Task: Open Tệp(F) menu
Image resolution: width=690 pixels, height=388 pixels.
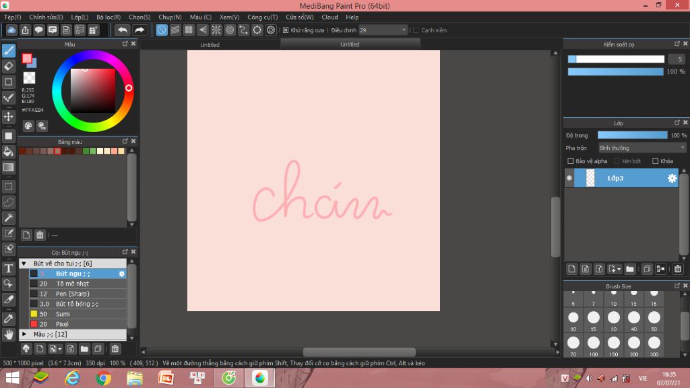Action: 12,17
